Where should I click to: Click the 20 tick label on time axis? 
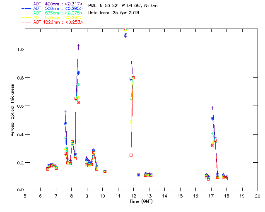pyautogui.click(x=258, y=196)
